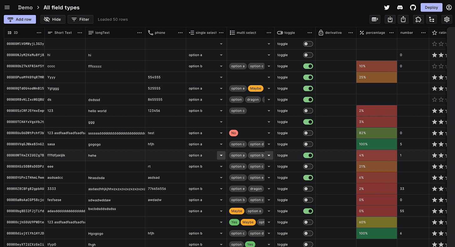This screenshot has height=247, width=455.
Task: Click the Filter button
Action: [80, 19]
